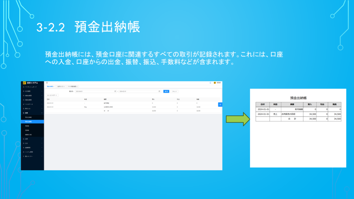The width and height of the screenshot is (354, 199).
Task: Click the user avatar in the header
Action: tap(215, 83)
